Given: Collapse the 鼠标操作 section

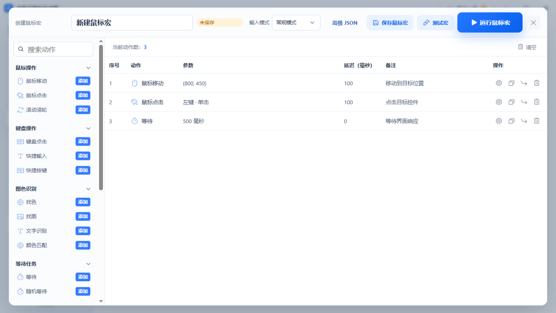Looking at the screenshot, I should [88, 68].
